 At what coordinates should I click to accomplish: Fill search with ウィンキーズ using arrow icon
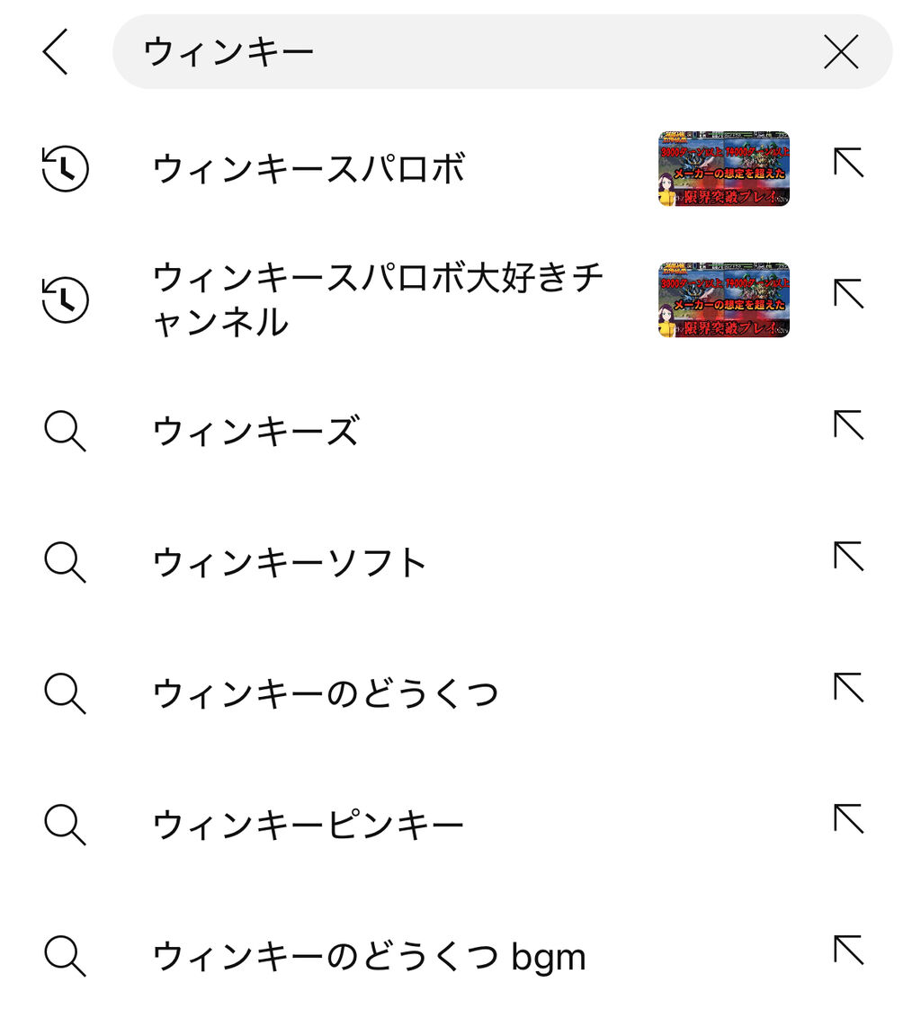tap(848, 425)
